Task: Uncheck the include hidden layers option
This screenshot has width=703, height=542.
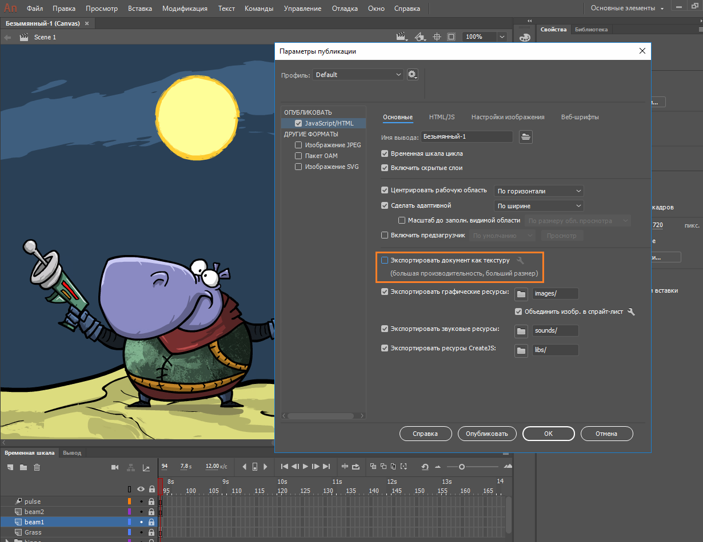Action: pos(385,168)
